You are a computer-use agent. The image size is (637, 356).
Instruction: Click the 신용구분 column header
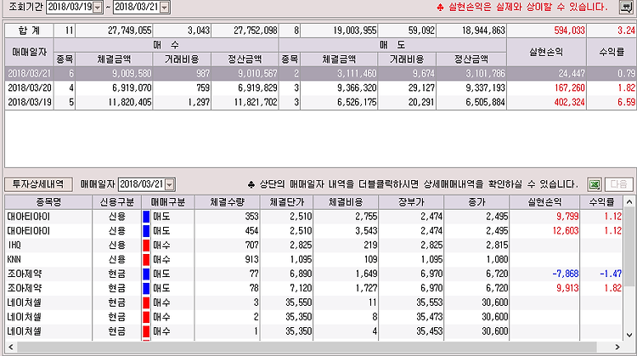pyautogui.click(x=116, y=202)
